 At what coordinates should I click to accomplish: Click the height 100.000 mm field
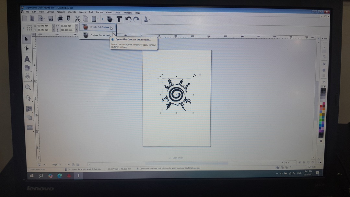pos(67,30)
